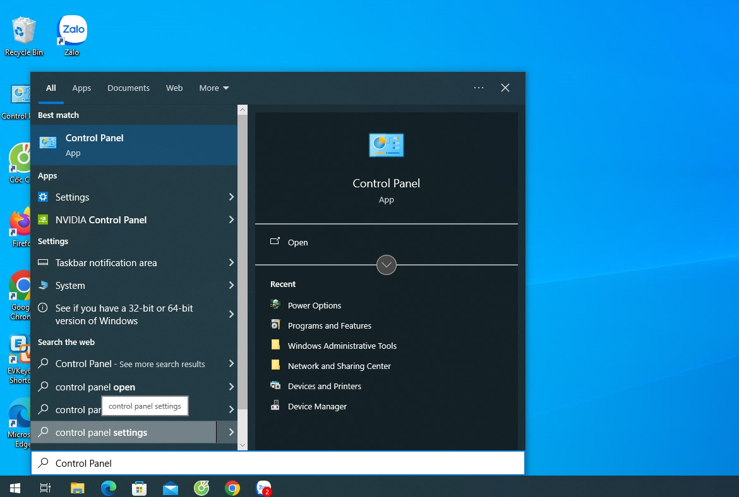
Task: Open Programs and Features from Recent
Action: click(330, 325)
